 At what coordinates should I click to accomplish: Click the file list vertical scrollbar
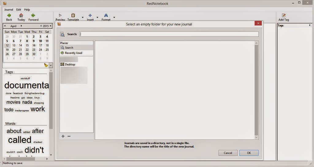[x=256, y=90]
